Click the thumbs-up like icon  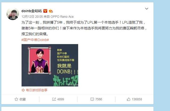pyautogui.click(x=129, y=99)
